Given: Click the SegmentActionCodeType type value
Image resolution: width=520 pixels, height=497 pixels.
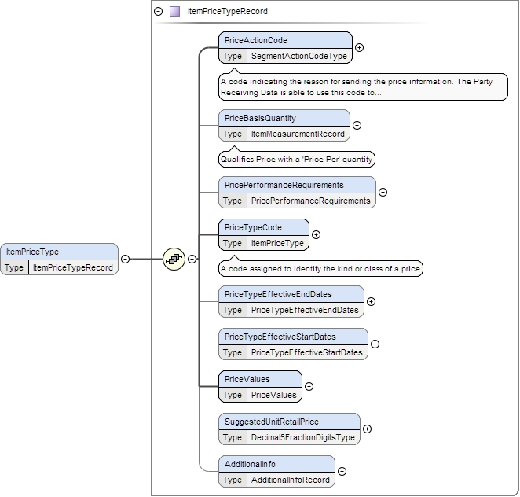Looking at the screenshot, I should [x=298, y=57].
